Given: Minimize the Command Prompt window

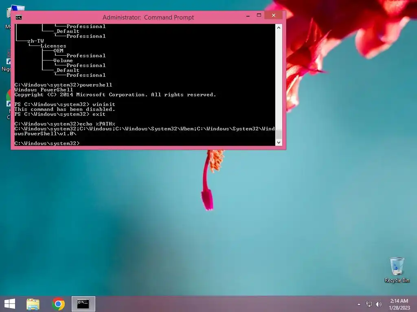Looking at the screenshot, I should click(x=248, y=16).
